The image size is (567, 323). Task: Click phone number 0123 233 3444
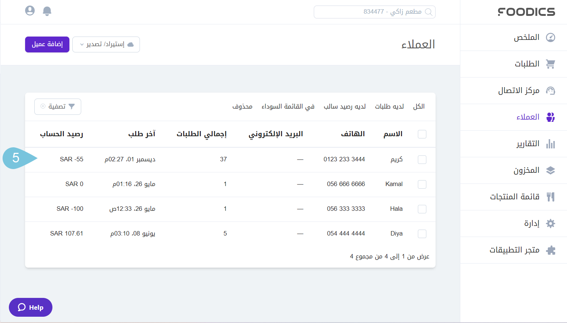tap(344, 159)
